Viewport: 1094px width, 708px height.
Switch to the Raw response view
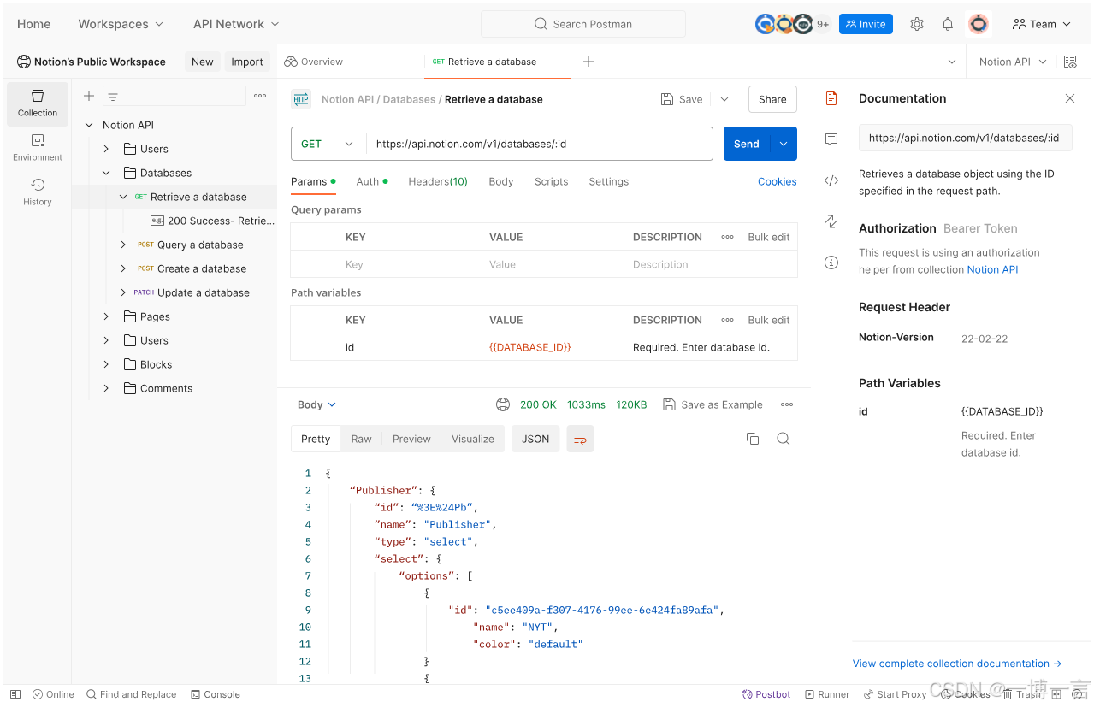click(x=361, y=439)
